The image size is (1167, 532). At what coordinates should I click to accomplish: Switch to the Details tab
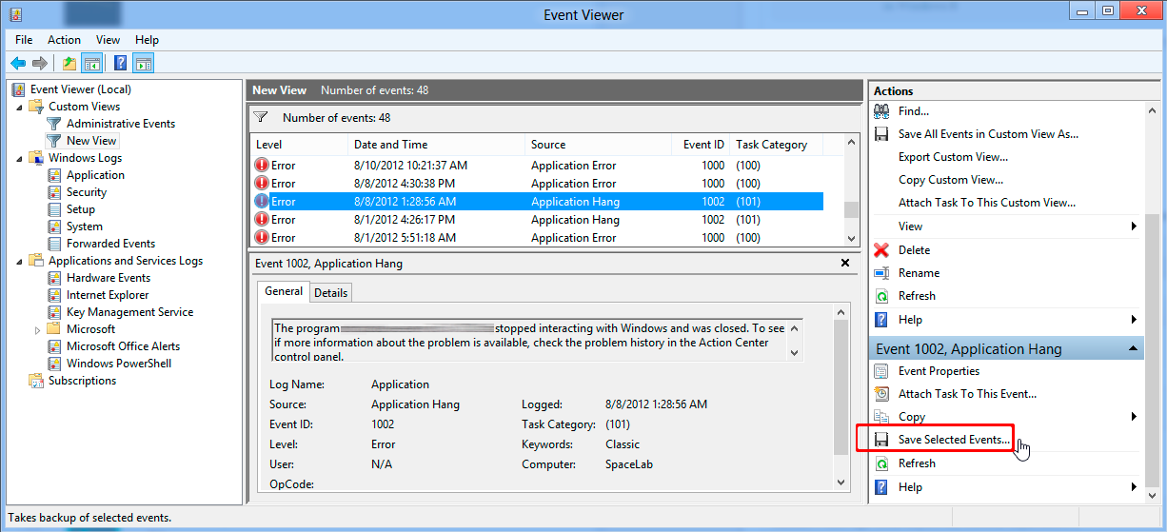click(330, 292)
